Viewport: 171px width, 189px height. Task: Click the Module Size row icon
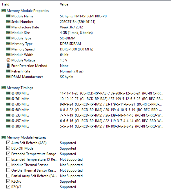8,32
